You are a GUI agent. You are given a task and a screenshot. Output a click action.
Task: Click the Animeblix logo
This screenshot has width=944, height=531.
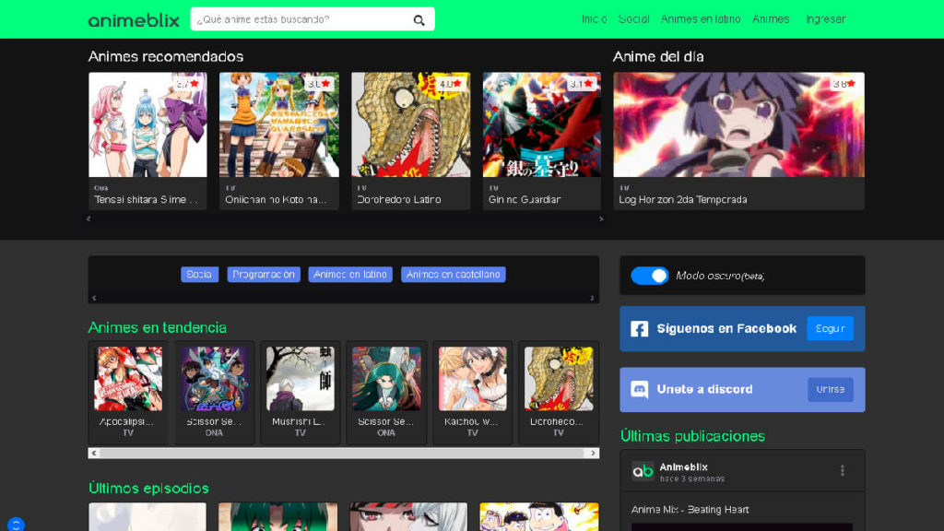click(134, 19)
